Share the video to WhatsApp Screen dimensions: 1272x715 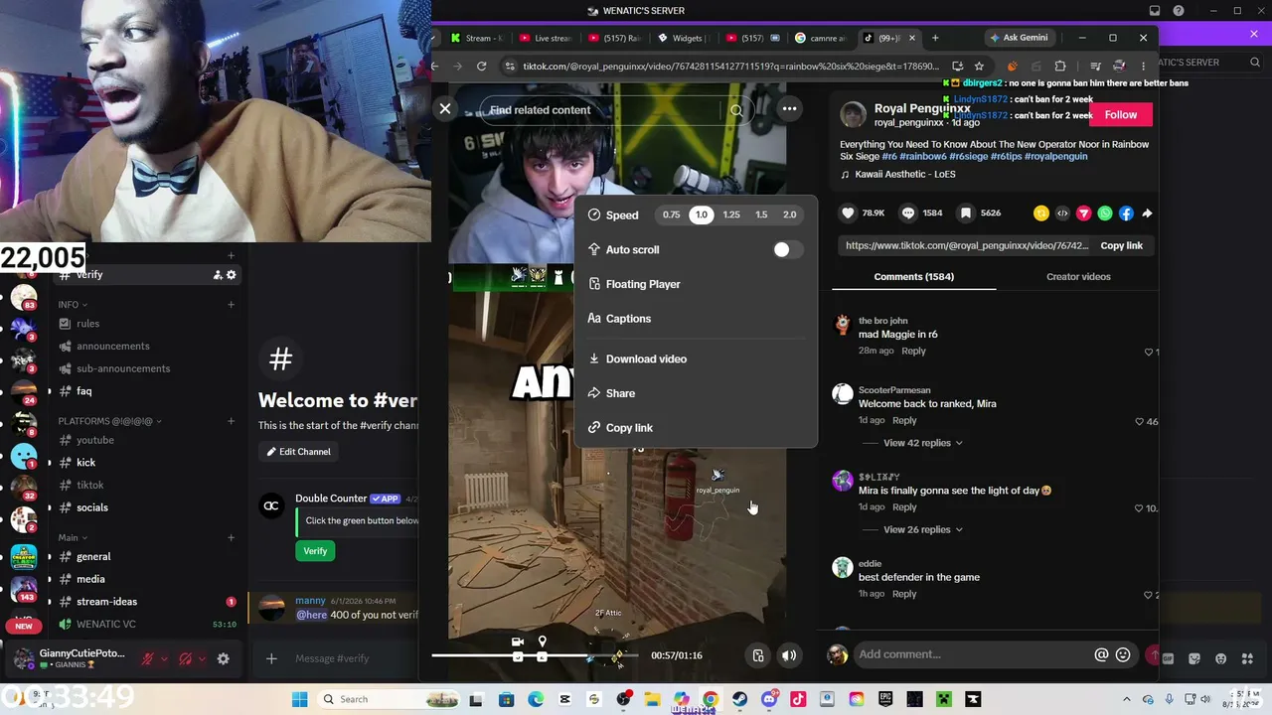tap(1105, 213)
